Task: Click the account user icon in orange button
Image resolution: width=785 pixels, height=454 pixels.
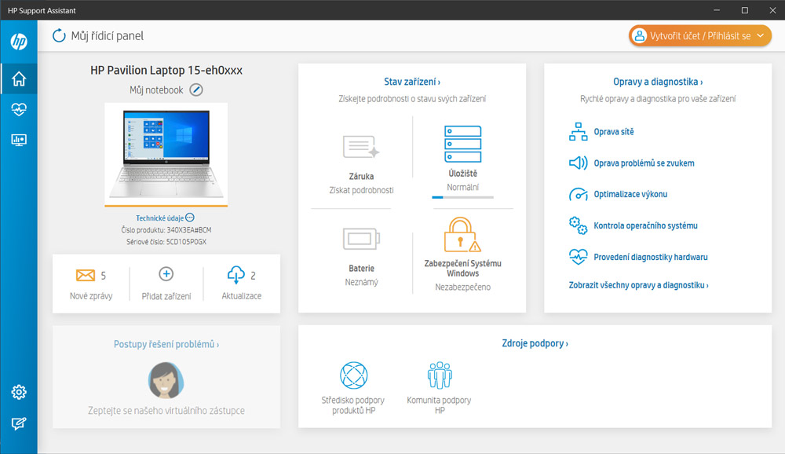Action: coord(639,35)
